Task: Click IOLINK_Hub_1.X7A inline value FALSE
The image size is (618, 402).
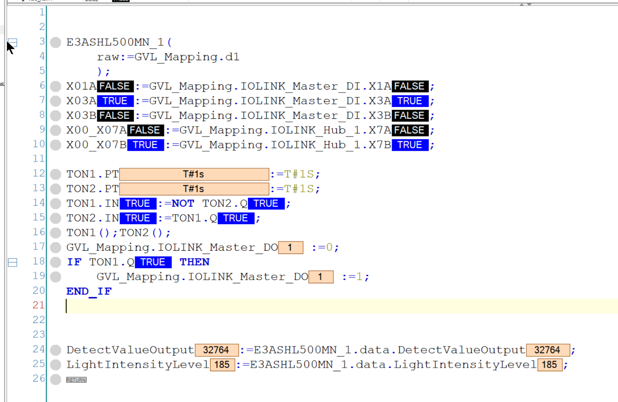Action: [410, 130]
